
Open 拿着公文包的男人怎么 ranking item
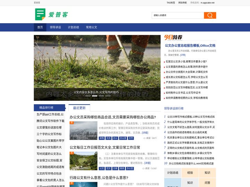tap(50, 180)
